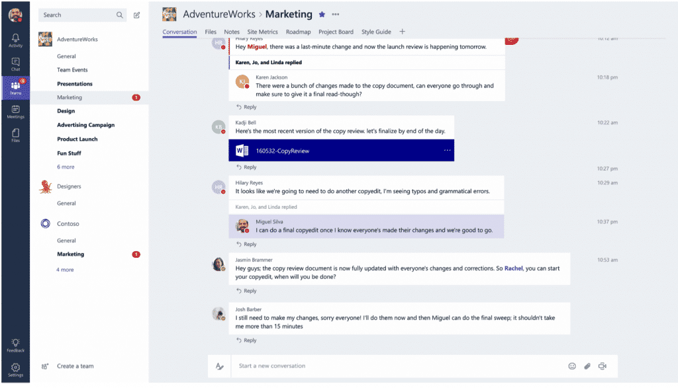Viewport: 678px width, 388px height.
Task: Open the Team Events channel
Action: (x=72, y=70)
